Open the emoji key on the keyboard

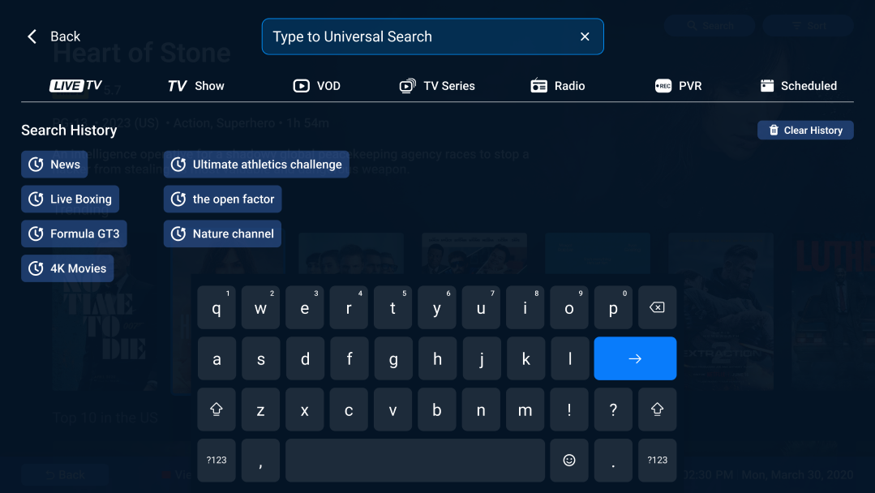[569, 460]
